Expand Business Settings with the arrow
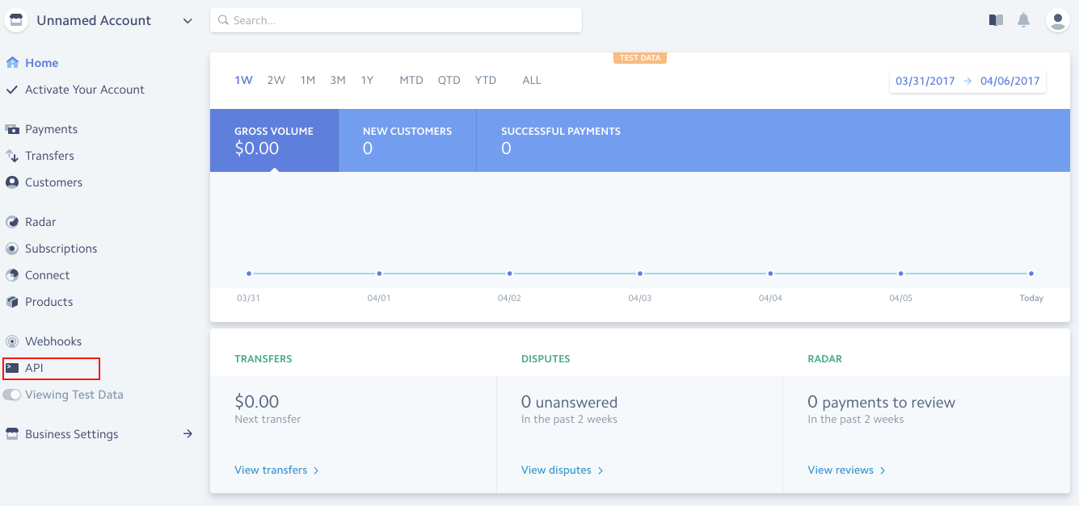This screenshot has width=1079, height=506. point(188,434)
